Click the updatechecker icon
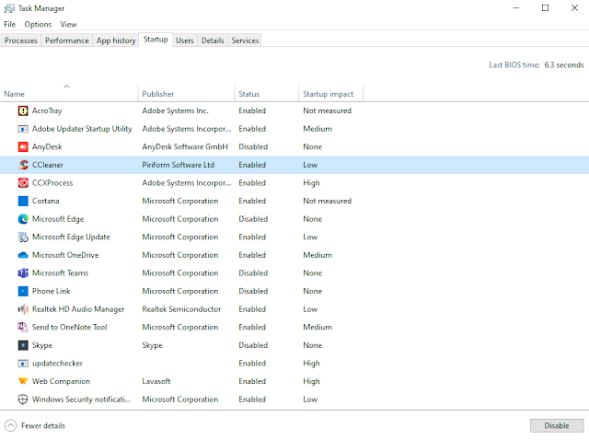 click(x=23, y=364)
